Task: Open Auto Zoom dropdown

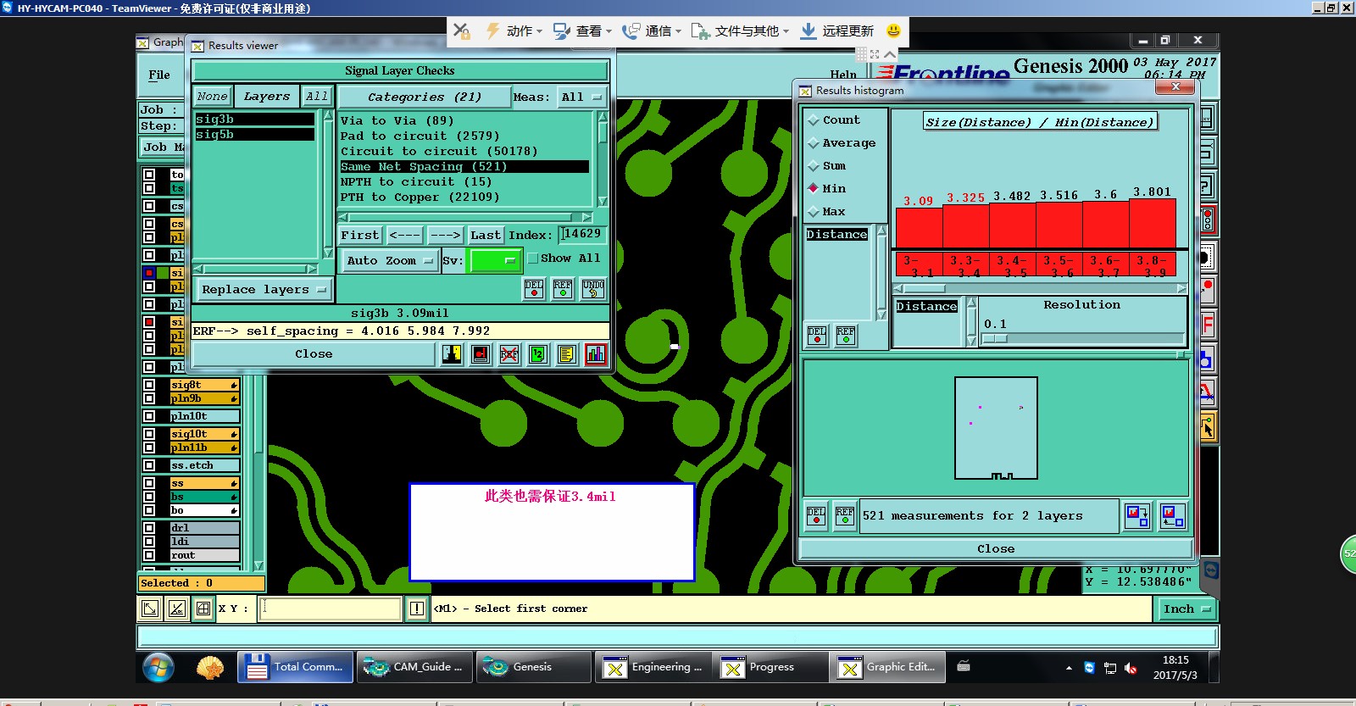Action: pyautogui.click(x=389, y=260)
